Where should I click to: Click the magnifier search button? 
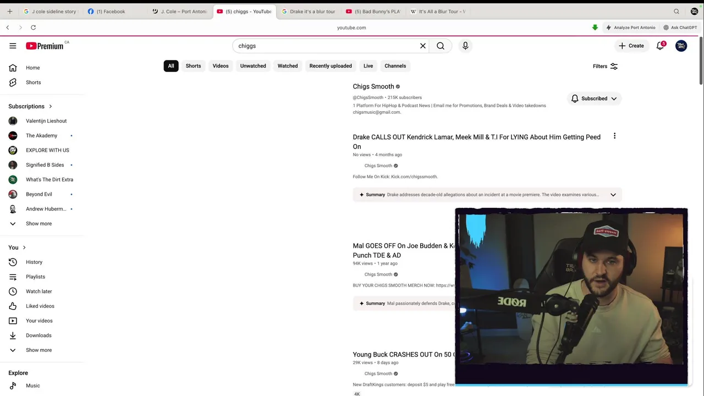click(441, 46)
